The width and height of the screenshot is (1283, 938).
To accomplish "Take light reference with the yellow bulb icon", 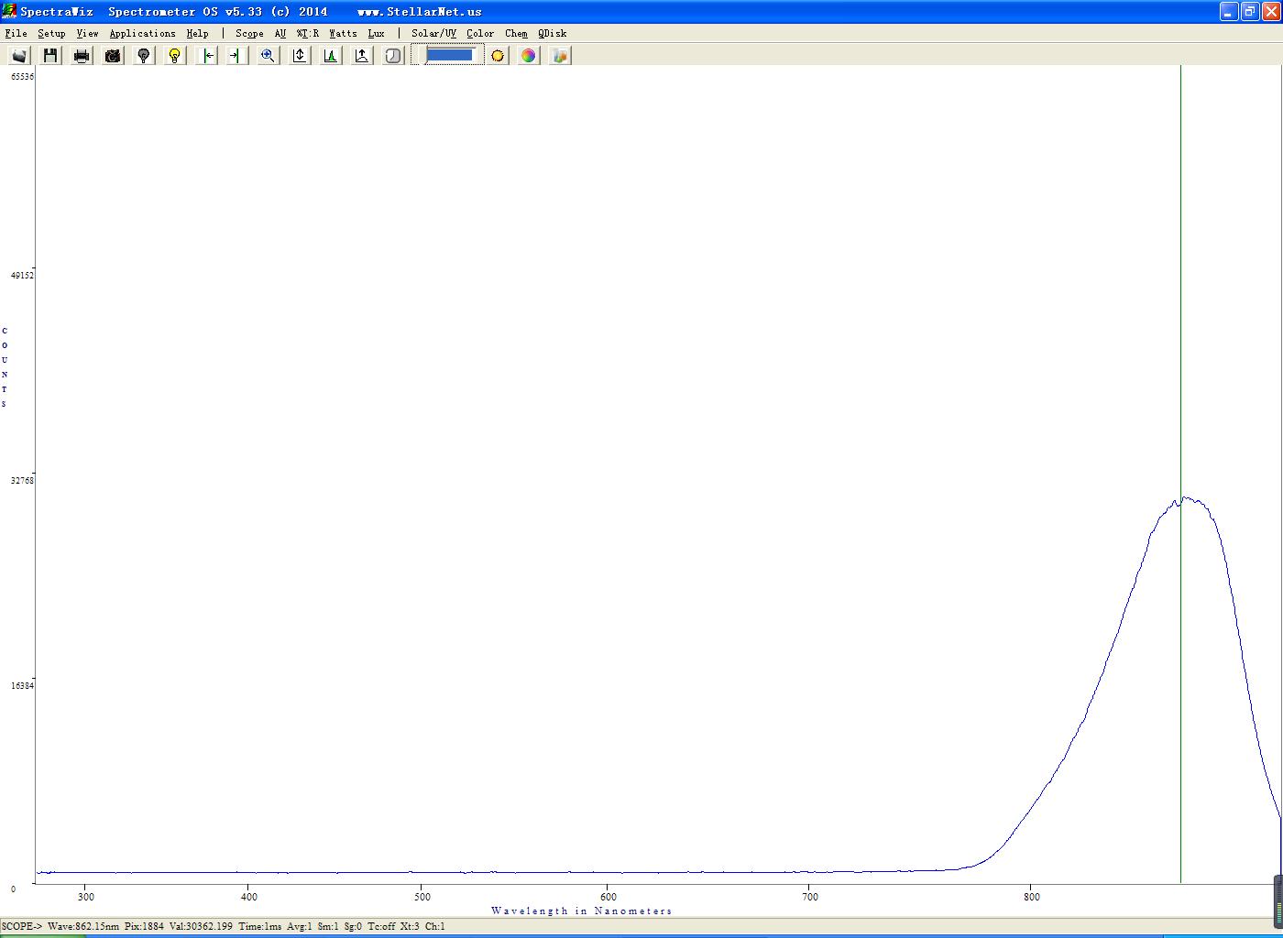I will (175, 56).
